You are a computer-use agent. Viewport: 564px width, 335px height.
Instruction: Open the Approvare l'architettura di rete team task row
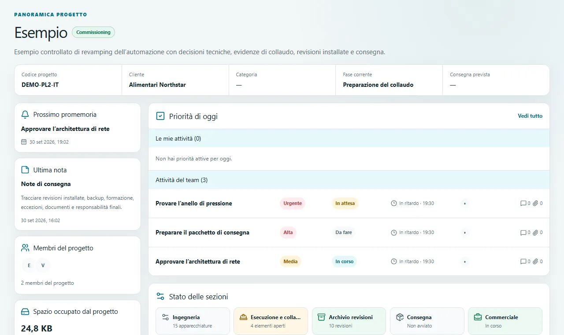(x=349, y=261)
